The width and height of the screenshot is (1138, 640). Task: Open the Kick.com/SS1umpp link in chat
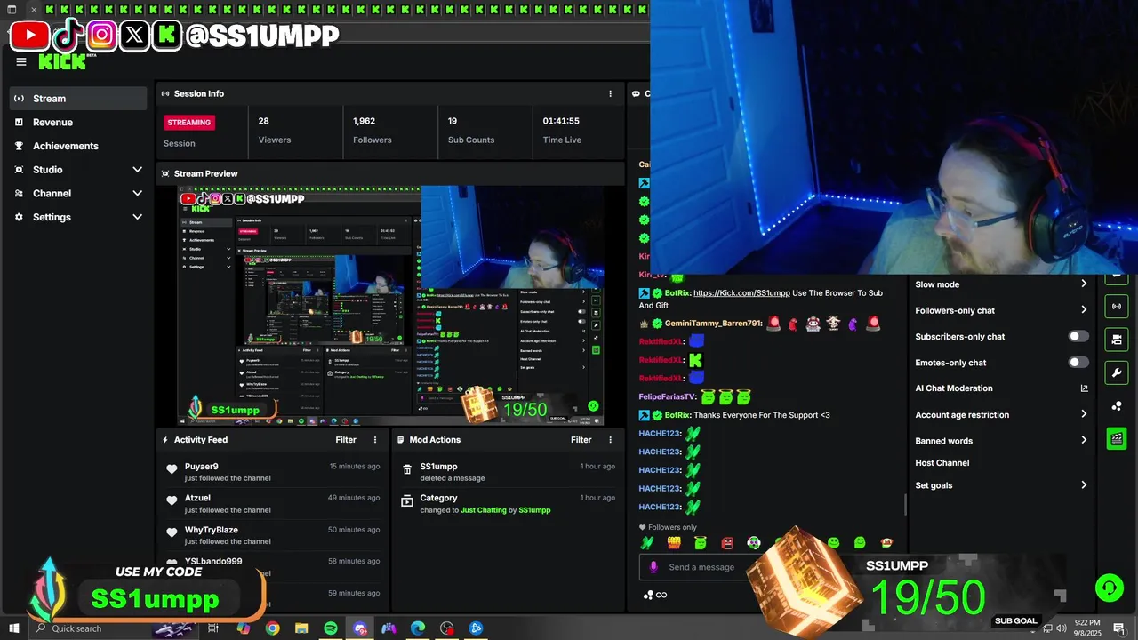point(741,293)
